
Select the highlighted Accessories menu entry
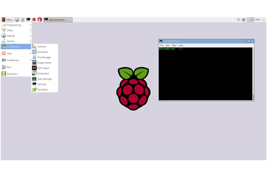(16, 47)
